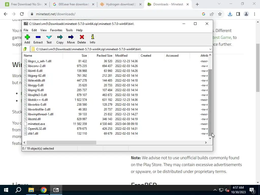Open Chrome profile avatar
The height and width of the screenshot is (195, 260).
pyautogui.click(x=246, y=14)
